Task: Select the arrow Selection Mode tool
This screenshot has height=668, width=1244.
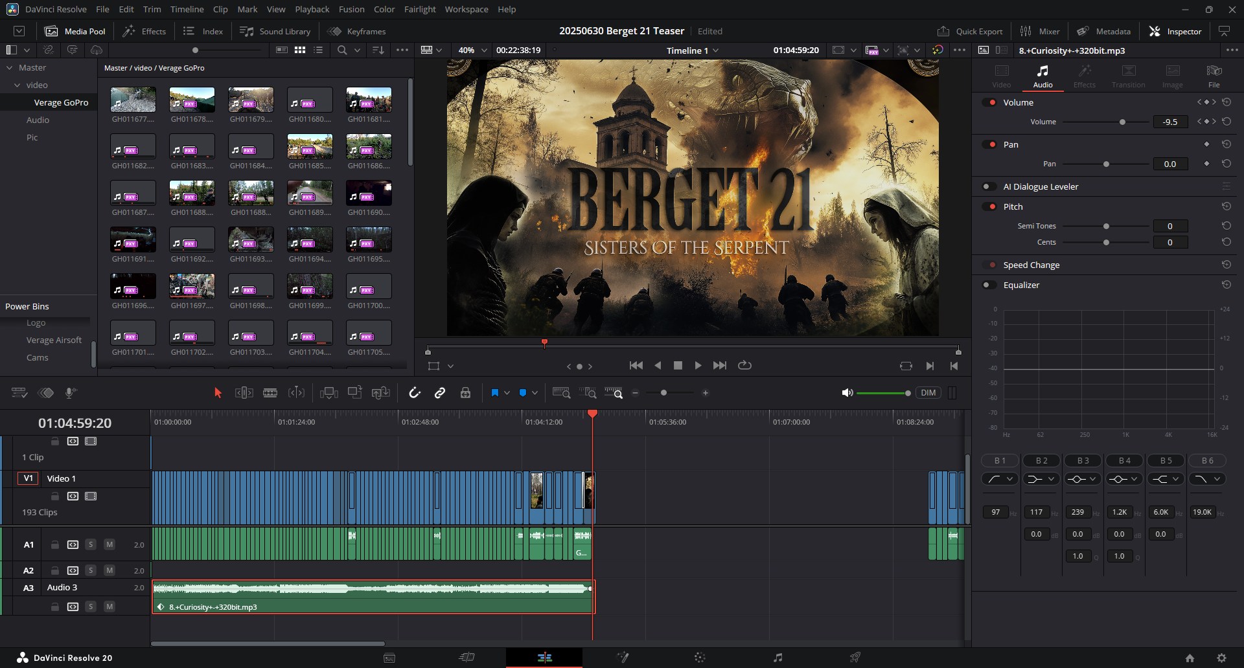Action: point(218,393)
